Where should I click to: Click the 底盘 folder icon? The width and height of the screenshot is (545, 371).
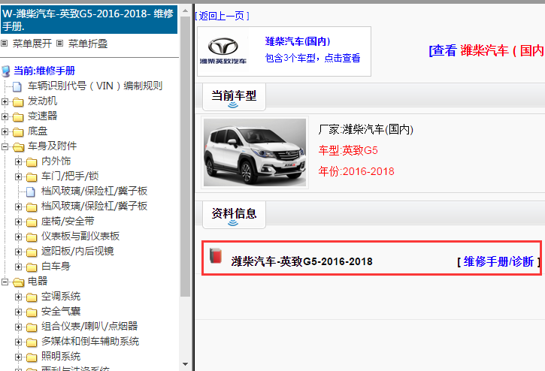[x=18, y=131]
